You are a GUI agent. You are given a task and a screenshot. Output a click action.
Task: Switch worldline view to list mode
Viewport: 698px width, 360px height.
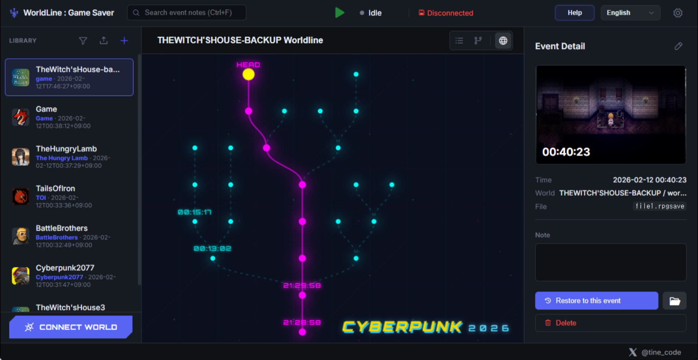[459, 40]
